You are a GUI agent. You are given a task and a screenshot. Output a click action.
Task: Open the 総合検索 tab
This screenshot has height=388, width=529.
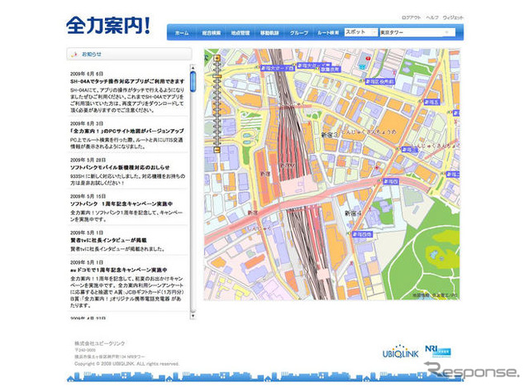[212, 33]
